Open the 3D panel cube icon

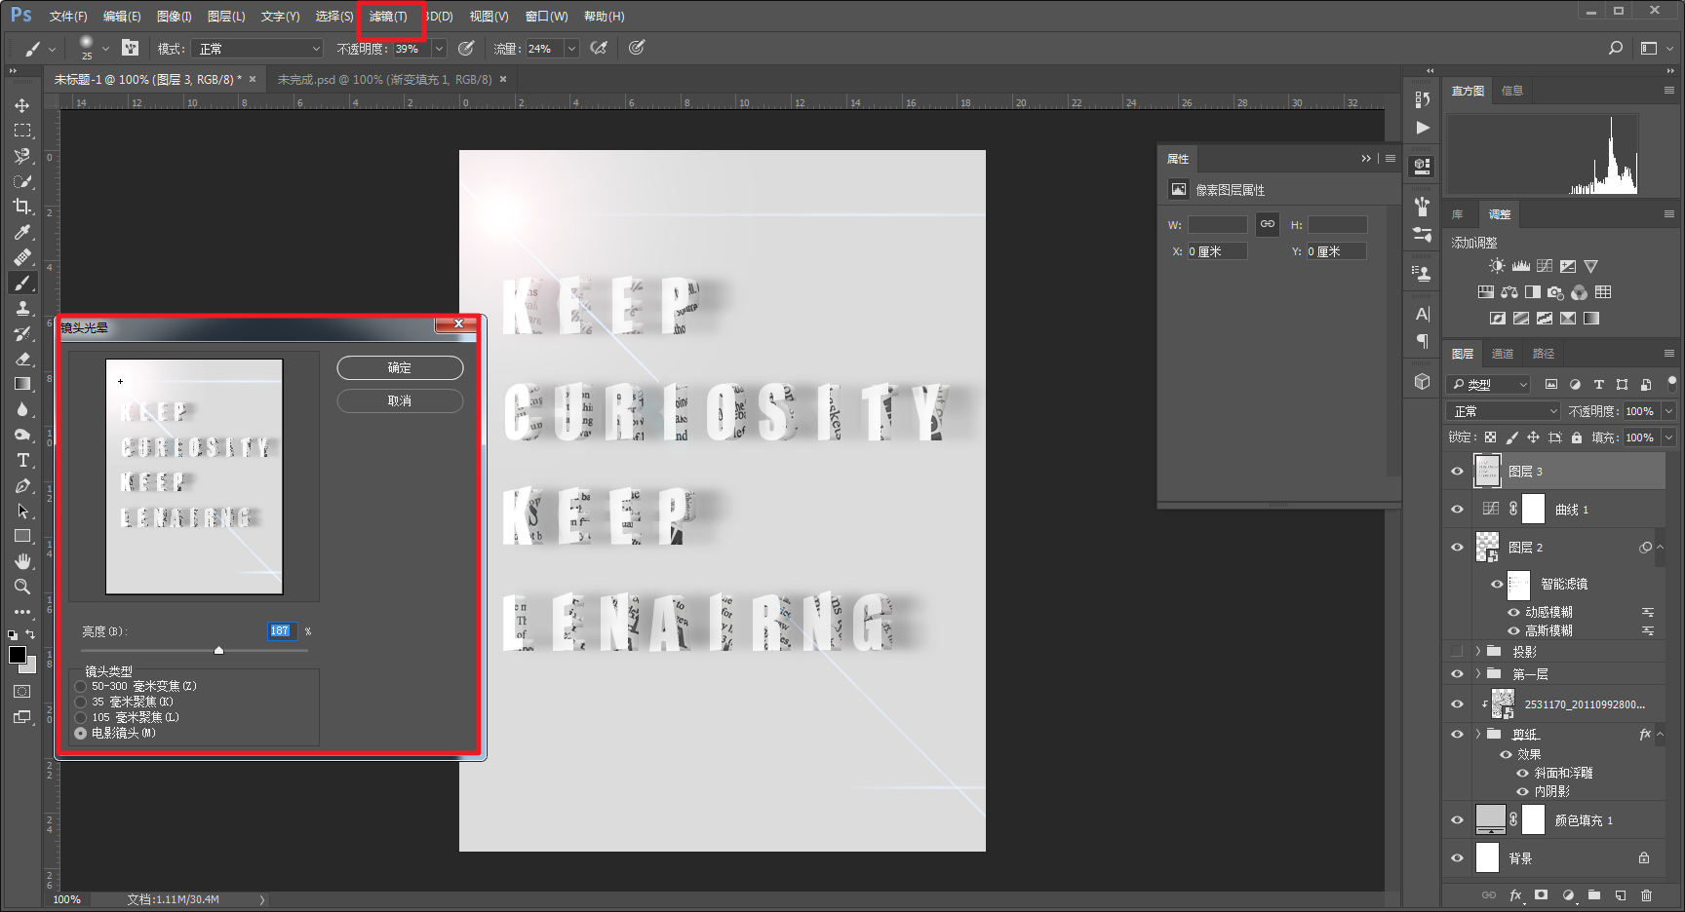(1422, 382)
